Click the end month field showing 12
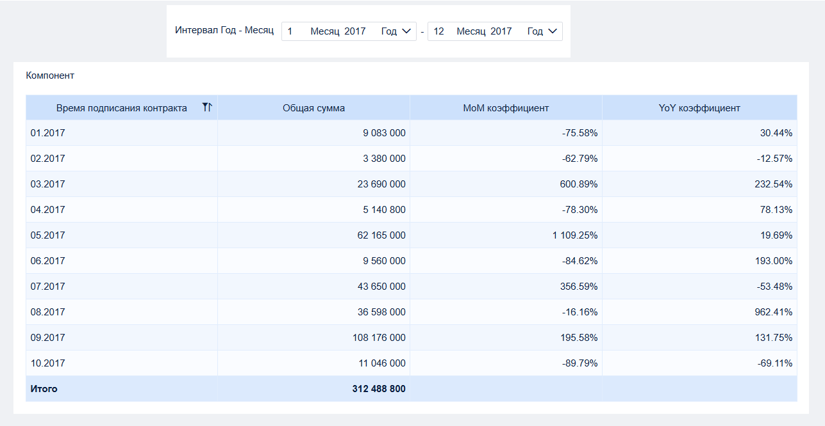This screenshot has width=825, height=426. 438,31
